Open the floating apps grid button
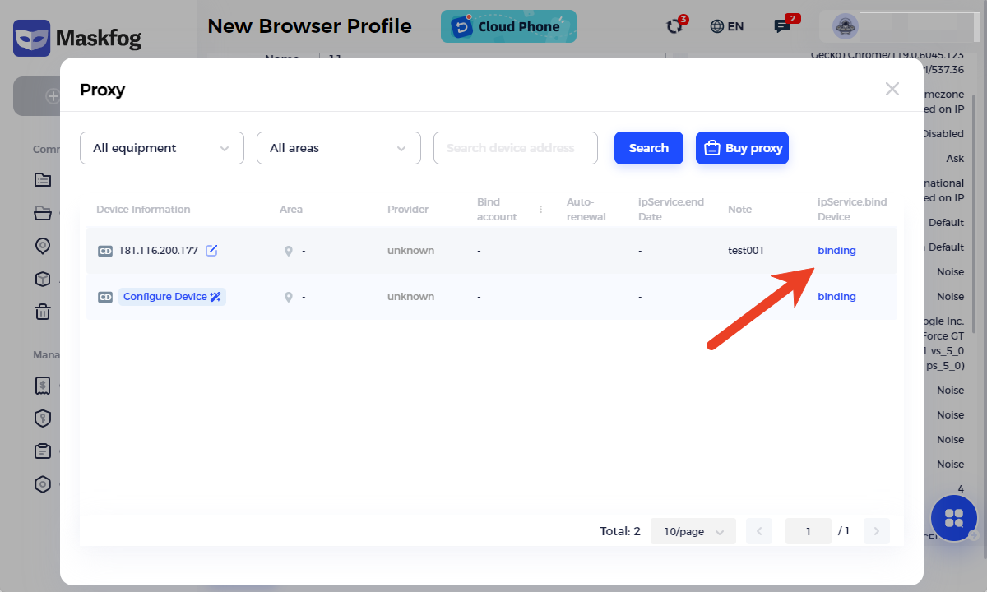Screen dimensions: 987x592 954,518
